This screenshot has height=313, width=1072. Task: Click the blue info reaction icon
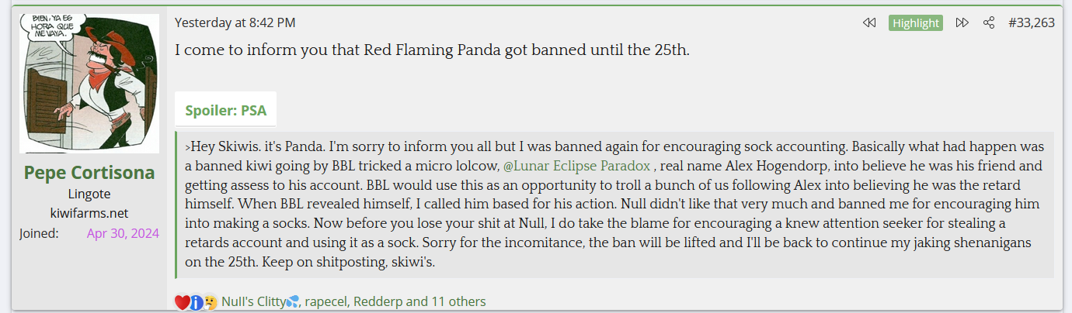tap(197, 302)
